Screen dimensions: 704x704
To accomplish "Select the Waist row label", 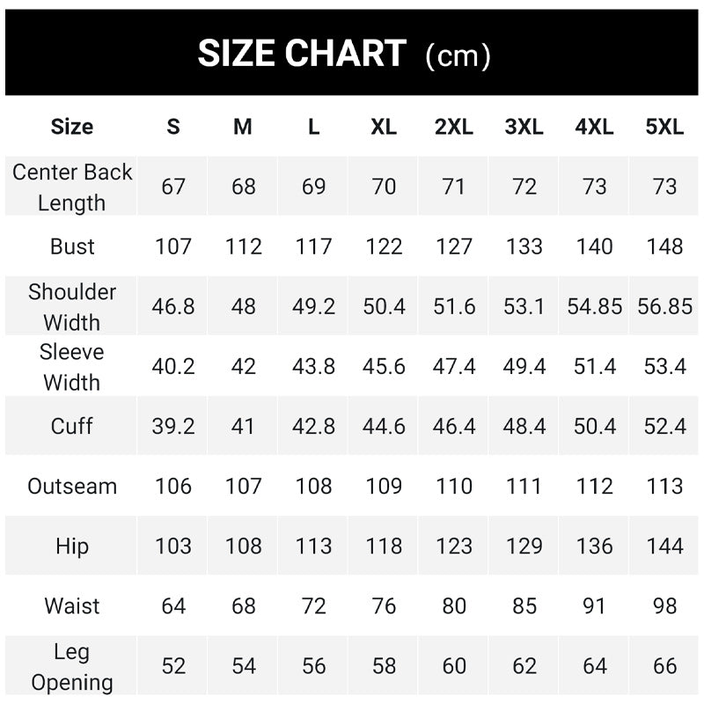I will pyautogui.click(x=72, y=605).
